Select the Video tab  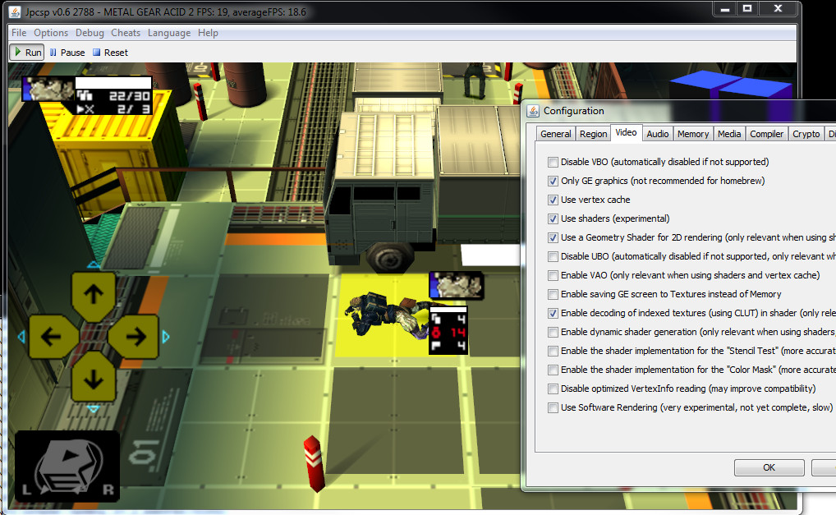coord(626,133)
